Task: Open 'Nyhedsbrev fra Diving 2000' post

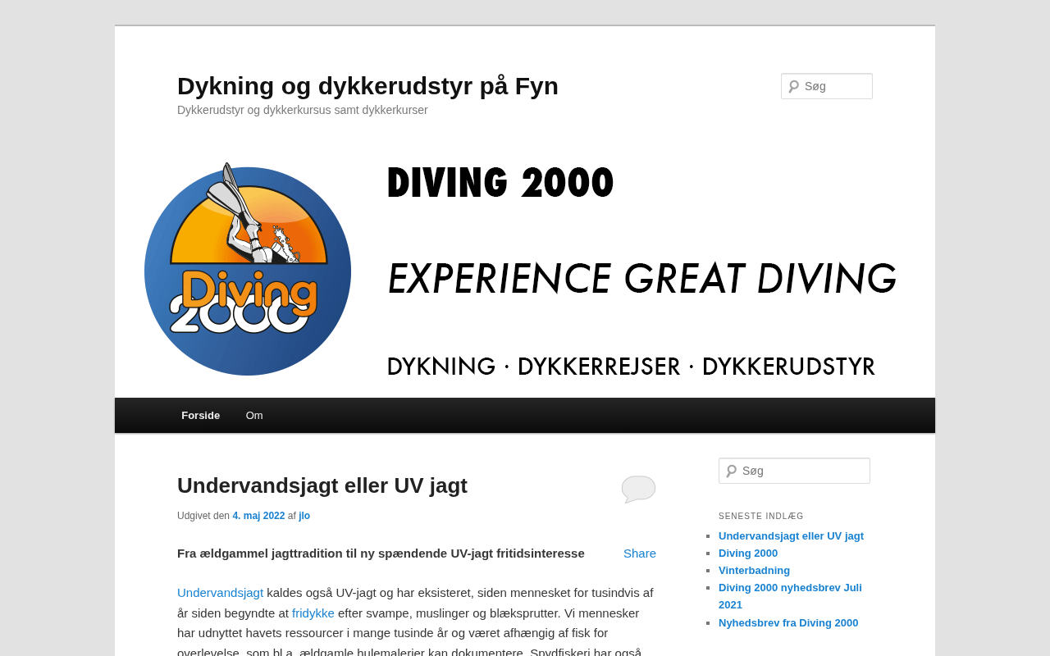Action: (x=788, y=623)
